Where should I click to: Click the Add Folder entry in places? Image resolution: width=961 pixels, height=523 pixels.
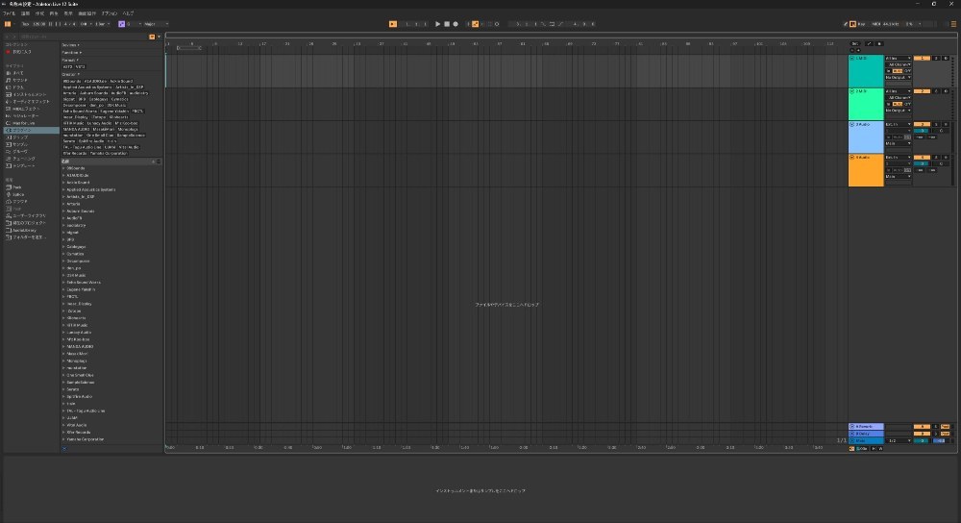tap(26, 237)
